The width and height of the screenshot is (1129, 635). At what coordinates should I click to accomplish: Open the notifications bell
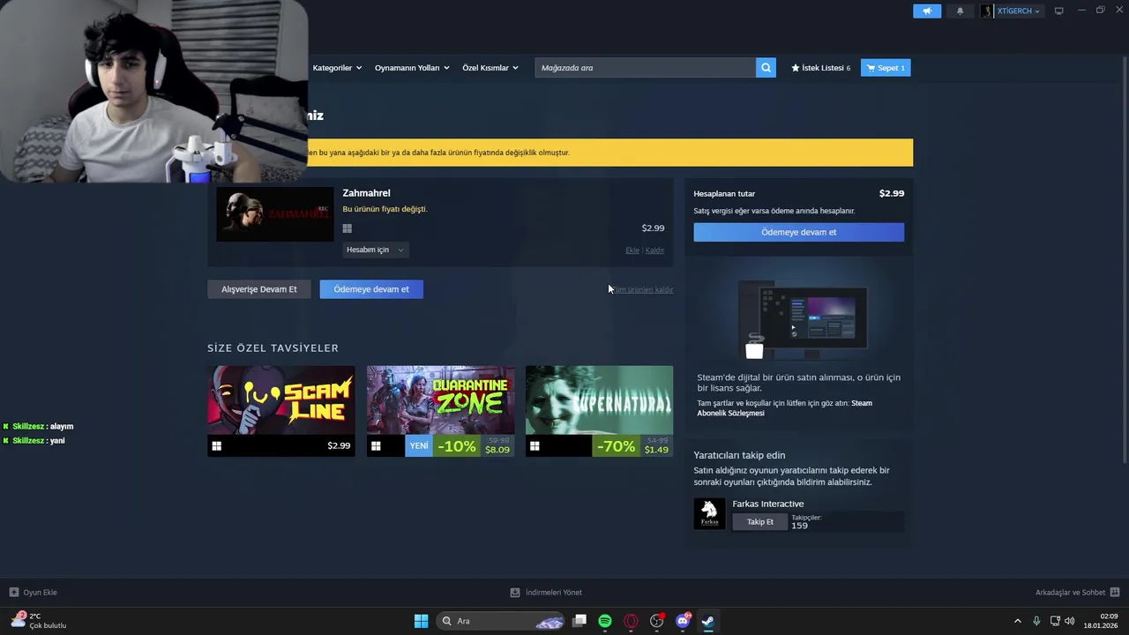pyautogui.click(x=960, y=11)
